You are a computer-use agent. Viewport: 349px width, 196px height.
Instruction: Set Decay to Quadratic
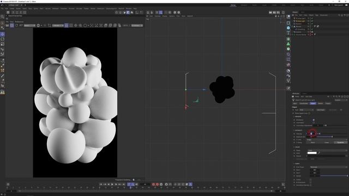tap(340, 143)
